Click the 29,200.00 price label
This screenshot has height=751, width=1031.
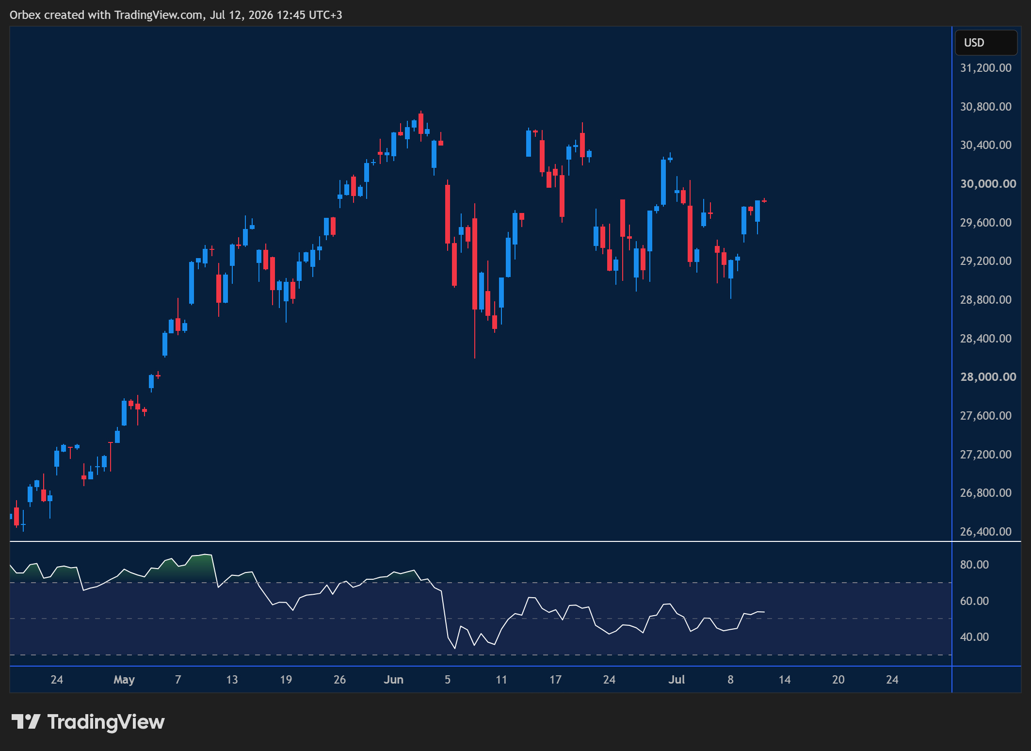tap(986, 261)
